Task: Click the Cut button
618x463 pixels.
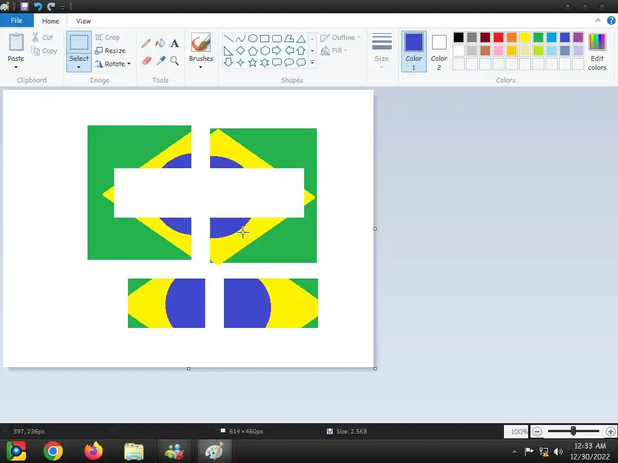Action: (x=43, y=37)
